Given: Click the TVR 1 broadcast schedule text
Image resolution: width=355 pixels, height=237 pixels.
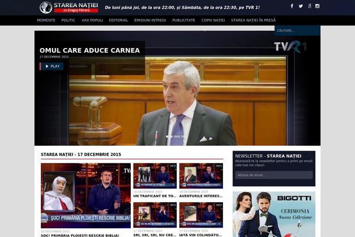Looking at the screenshot, I should click(182, 8).
